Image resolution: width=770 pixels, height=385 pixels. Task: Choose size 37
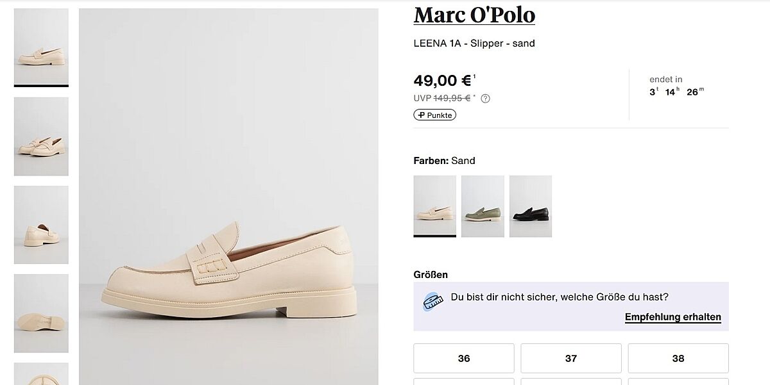click(x=570, y=358)
